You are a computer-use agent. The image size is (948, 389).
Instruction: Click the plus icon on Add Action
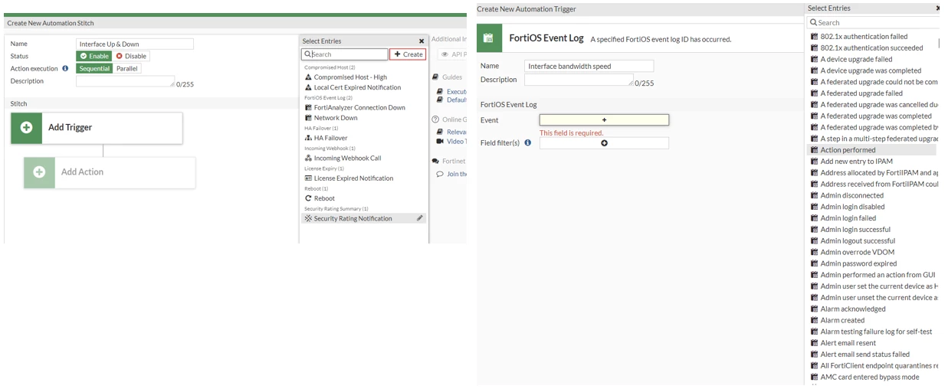tap(39, 172)
